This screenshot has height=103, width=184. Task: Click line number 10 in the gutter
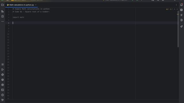(x=8, y=34)
